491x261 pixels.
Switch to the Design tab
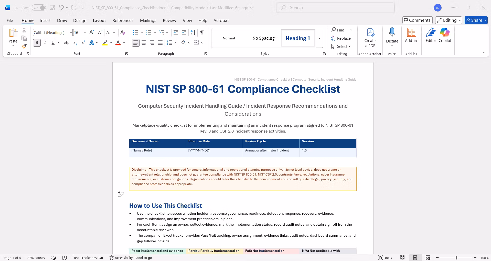pyautogui.click(x=80, y=20)
